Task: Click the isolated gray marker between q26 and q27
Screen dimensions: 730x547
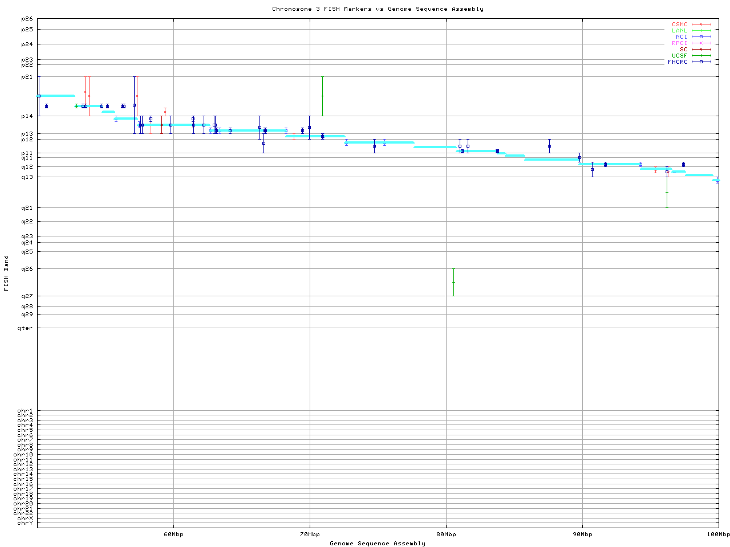Action: coord(453,282)
